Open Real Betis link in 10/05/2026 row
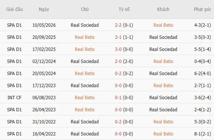The image size is (214, 140). point(163,25)
